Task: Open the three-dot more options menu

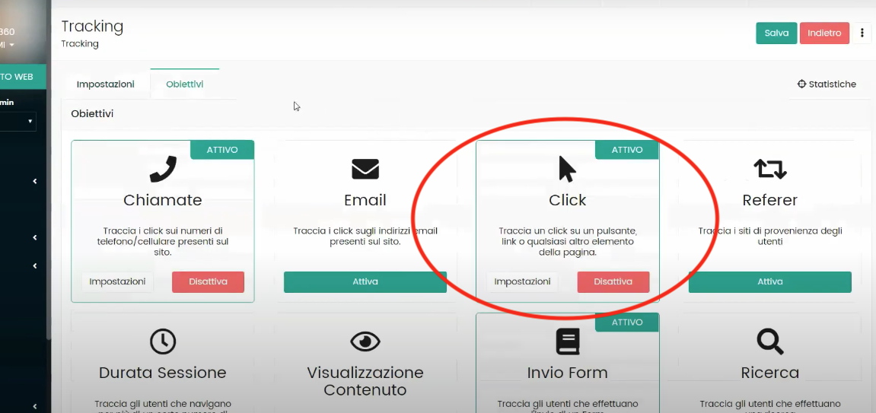Action: pyautogui.click(x=862, y=33)
